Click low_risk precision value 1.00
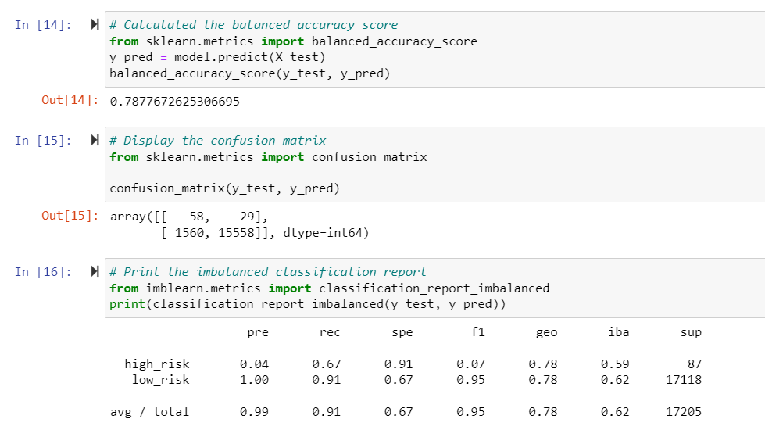The height and width of the screenshot is (437, 765). point(254,380)
